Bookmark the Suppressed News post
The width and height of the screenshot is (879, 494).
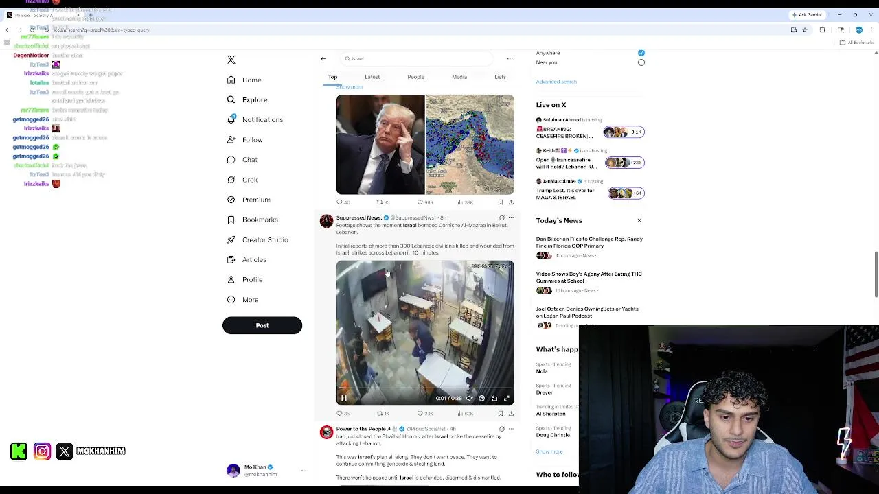(x=501, y=414)
